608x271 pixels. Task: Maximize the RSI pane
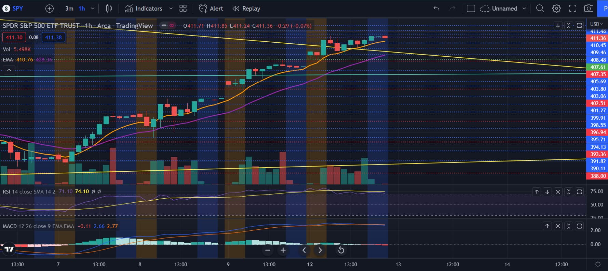(x=579, y=192)
